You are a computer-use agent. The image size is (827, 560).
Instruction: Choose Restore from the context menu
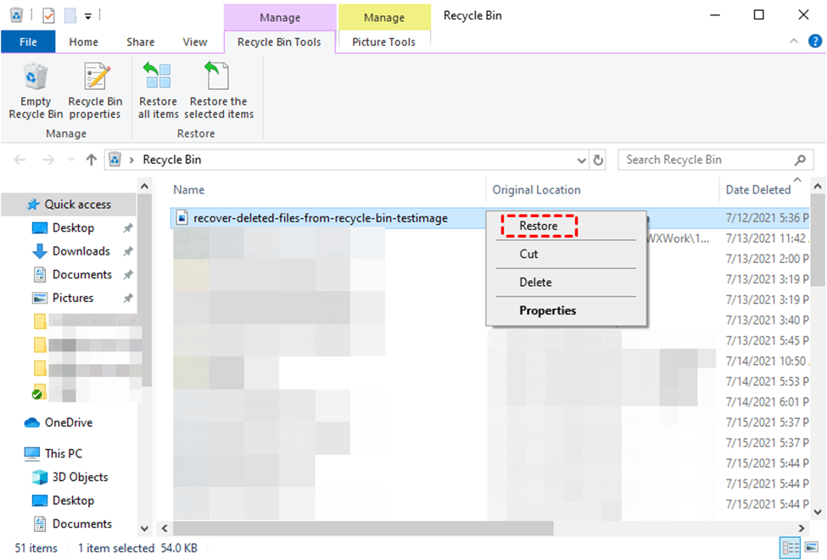click(x=539, y=226)
